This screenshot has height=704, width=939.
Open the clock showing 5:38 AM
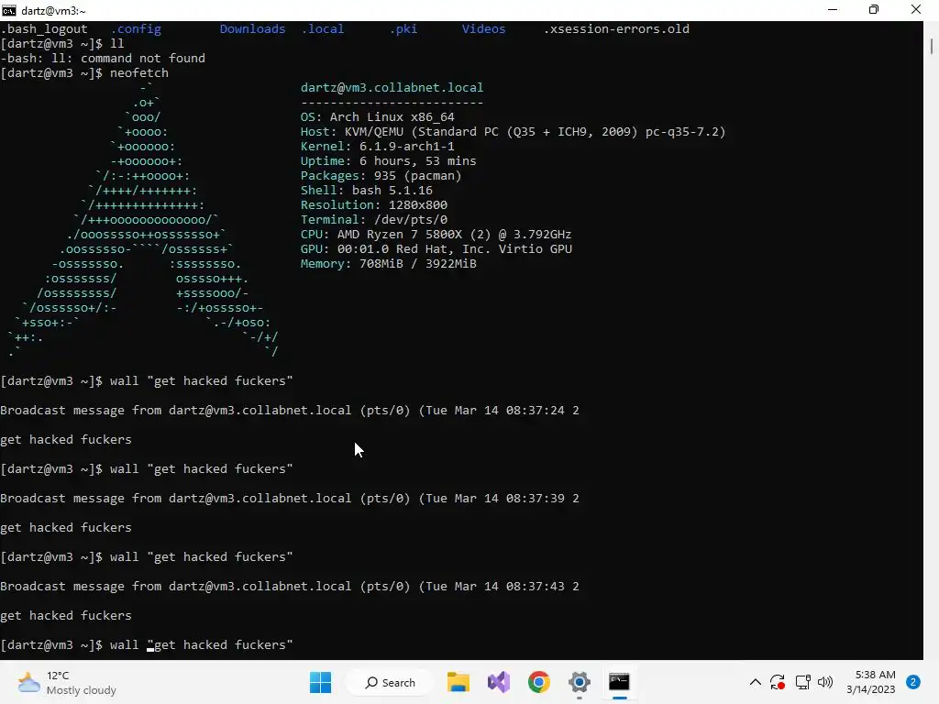click(x=871, y=682)
